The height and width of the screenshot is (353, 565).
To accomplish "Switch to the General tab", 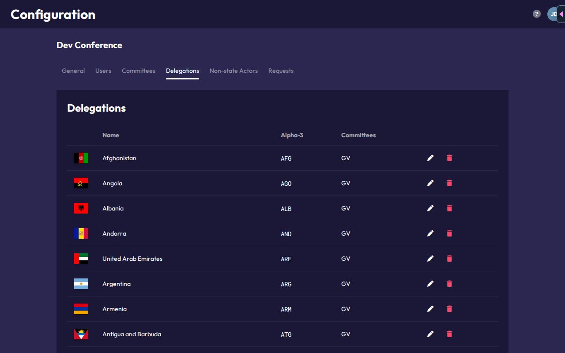I will coord(73,71).
